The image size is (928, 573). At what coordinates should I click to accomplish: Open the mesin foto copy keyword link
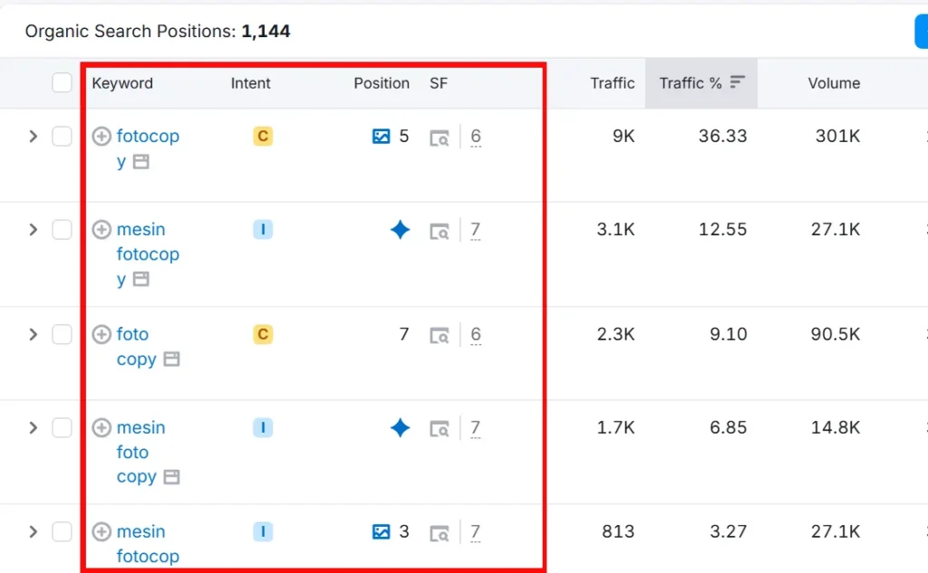coord(140,452)
